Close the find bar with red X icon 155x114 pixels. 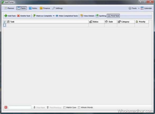point(6,107)
